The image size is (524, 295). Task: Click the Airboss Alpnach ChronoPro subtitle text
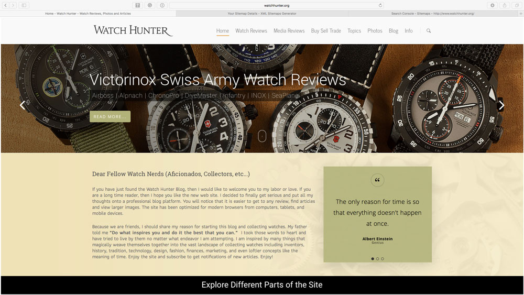coord(195,95)
